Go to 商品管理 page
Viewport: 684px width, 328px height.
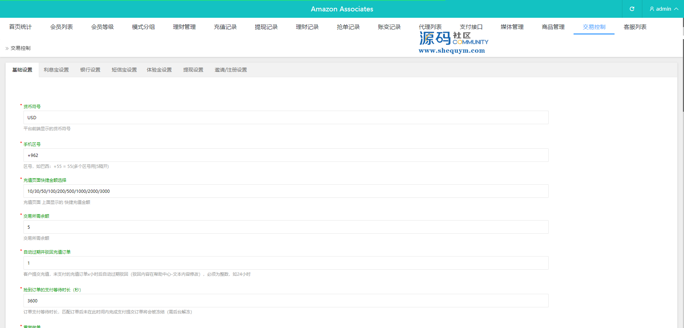553,27
